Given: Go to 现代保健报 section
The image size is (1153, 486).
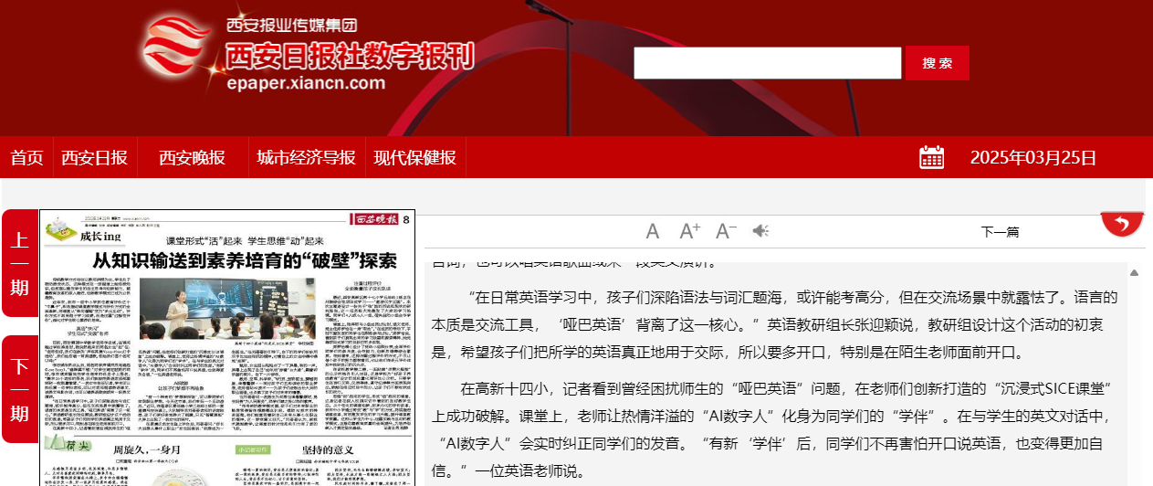Looking at the screenshot, I should coord(414,157).
